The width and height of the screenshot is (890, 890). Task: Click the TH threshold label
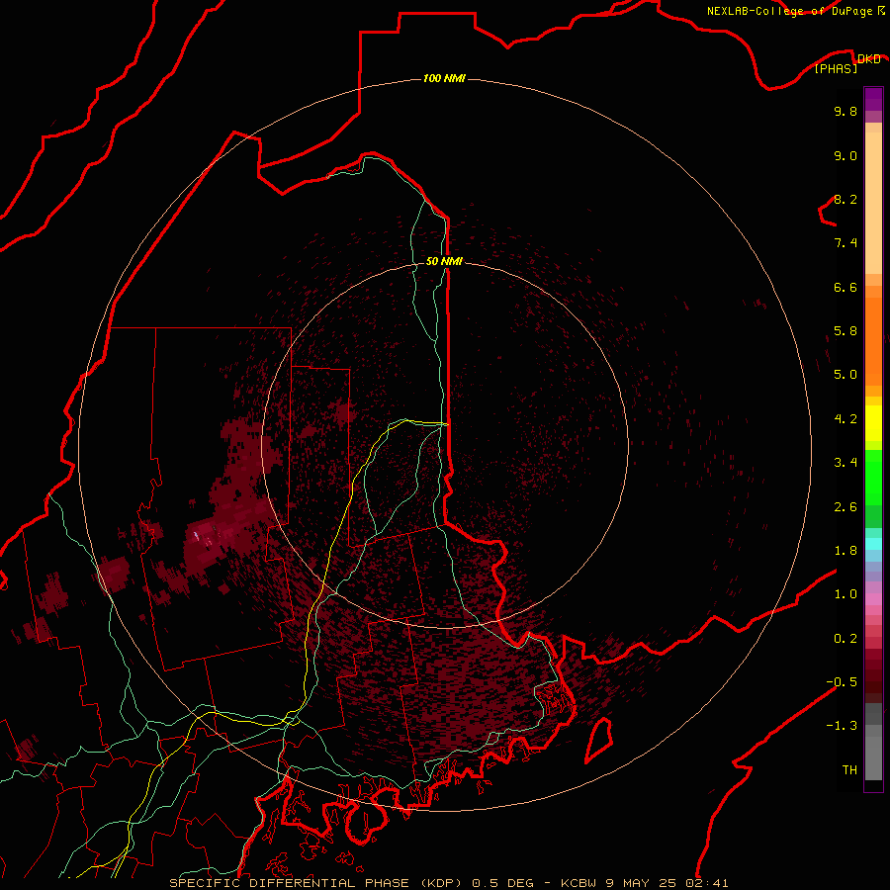coord(849,770)
